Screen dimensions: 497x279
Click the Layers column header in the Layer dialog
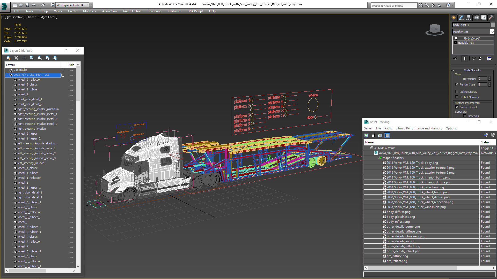pos(33,65)
